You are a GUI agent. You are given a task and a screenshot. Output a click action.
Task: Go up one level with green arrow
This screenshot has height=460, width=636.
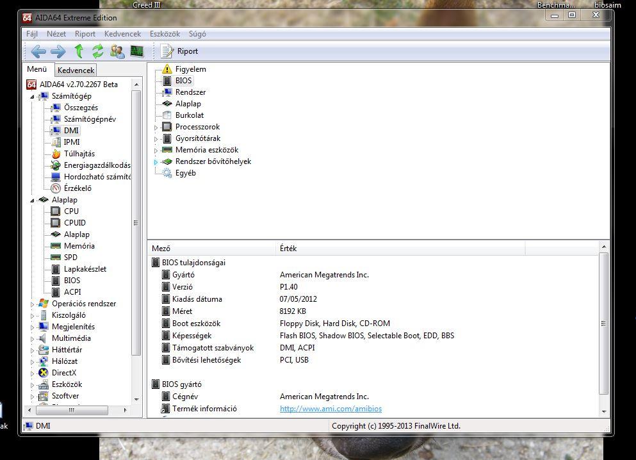79,51
